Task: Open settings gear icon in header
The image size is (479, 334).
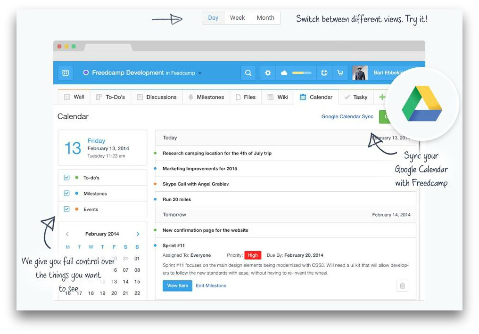Action: tap(268, 73)
